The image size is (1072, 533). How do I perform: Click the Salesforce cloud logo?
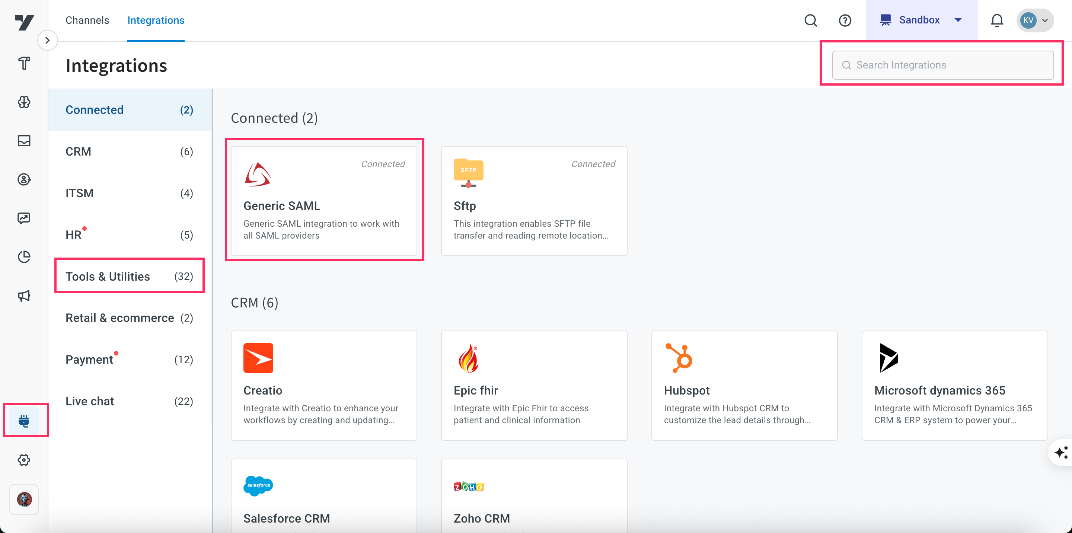[258, 486]
